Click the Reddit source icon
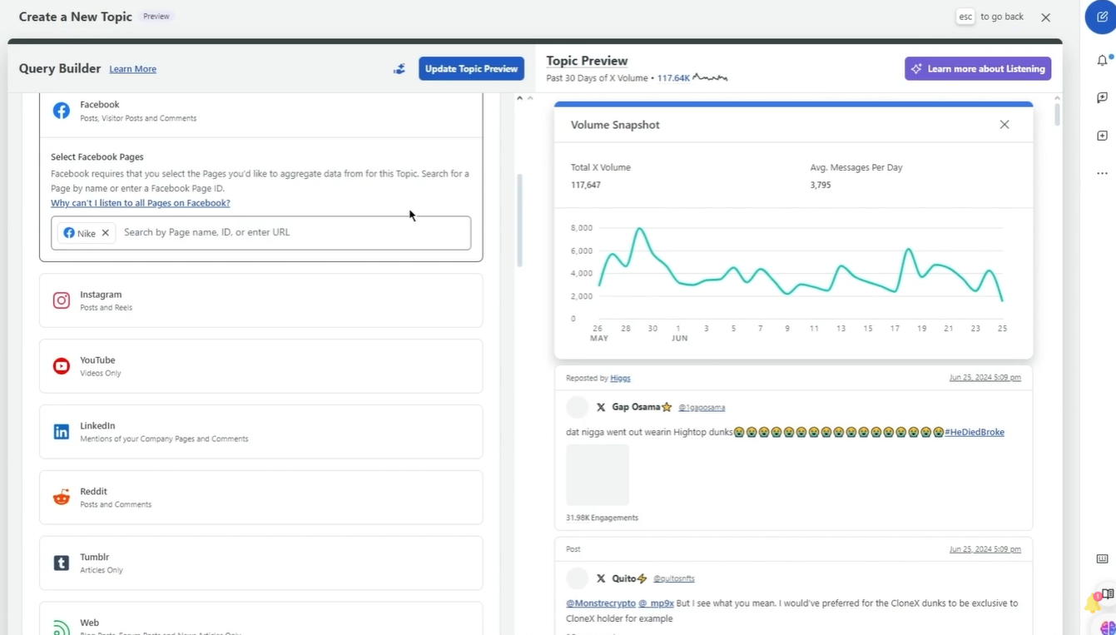Viewport: 1116px width, 635px height. (62, 498)
